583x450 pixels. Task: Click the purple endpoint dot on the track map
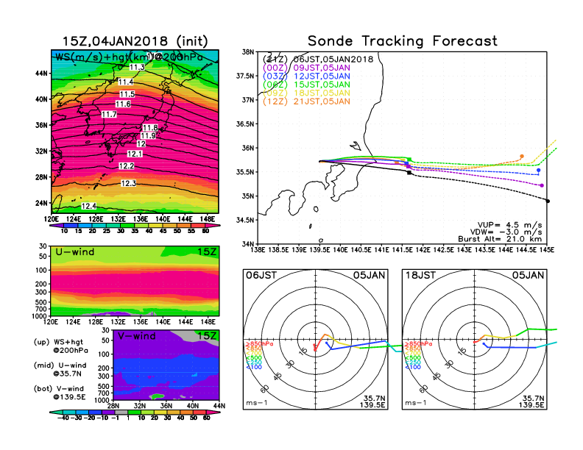click(x=542, y=185)
